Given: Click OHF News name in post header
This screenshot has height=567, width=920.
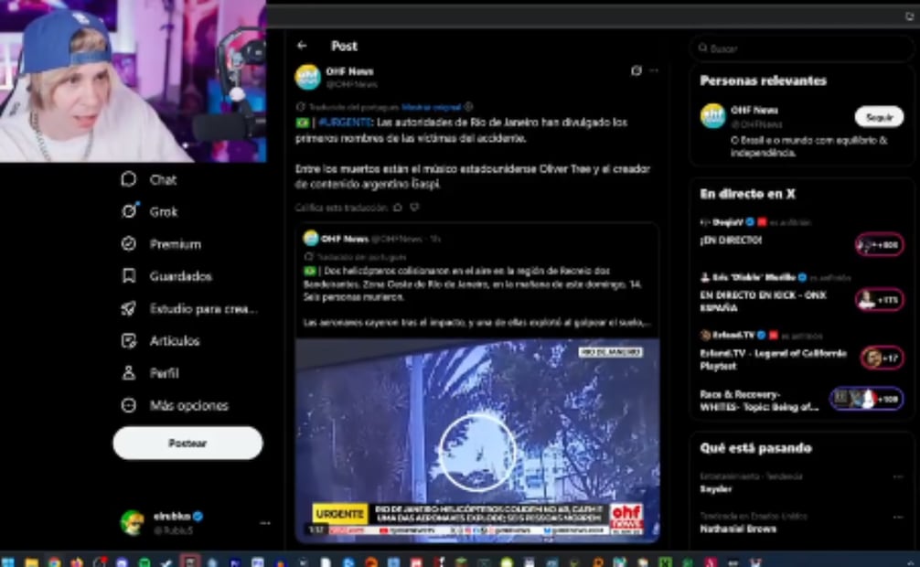Looking at the screenshot, I should click(x=349, y=71).
